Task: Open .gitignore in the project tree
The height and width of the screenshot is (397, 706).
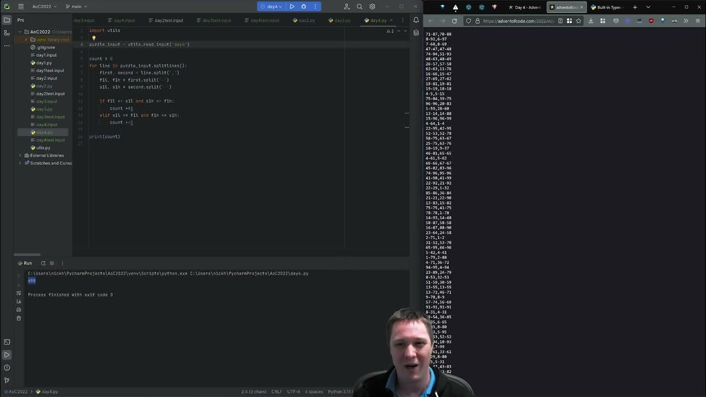Action: (43, 47)
